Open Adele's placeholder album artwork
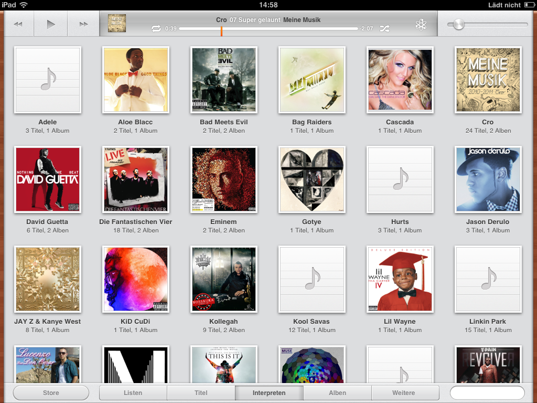This screenshot has height=403, width=537. pyautogui.click(x=48, y=80)
